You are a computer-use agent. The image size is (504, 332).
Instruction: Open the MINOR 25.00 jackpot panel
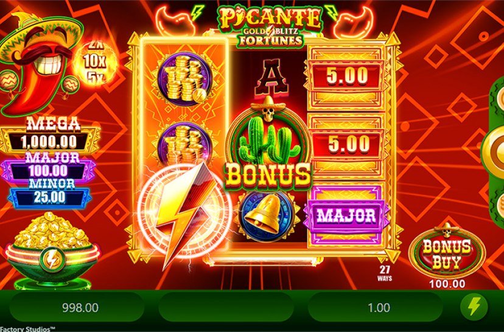click(x=49, y=193)
